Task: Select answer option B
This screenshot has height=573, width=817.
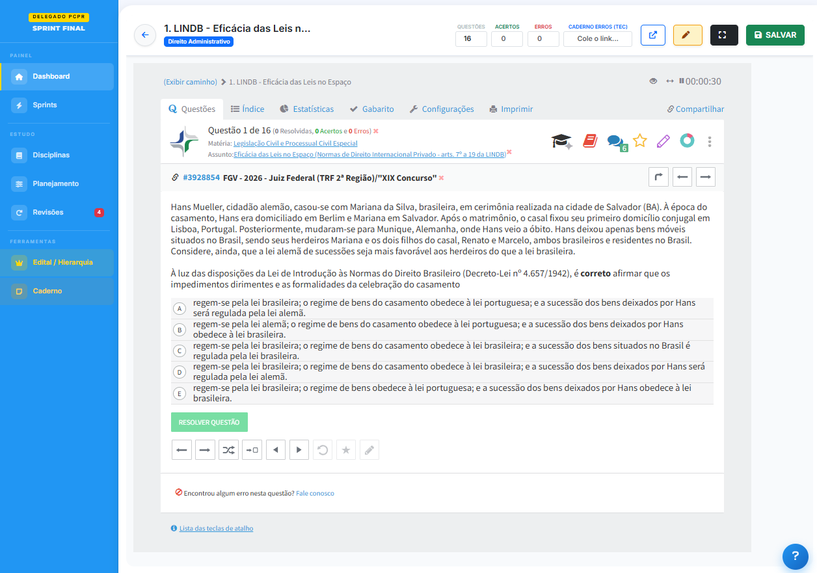Action: (180, 330)
